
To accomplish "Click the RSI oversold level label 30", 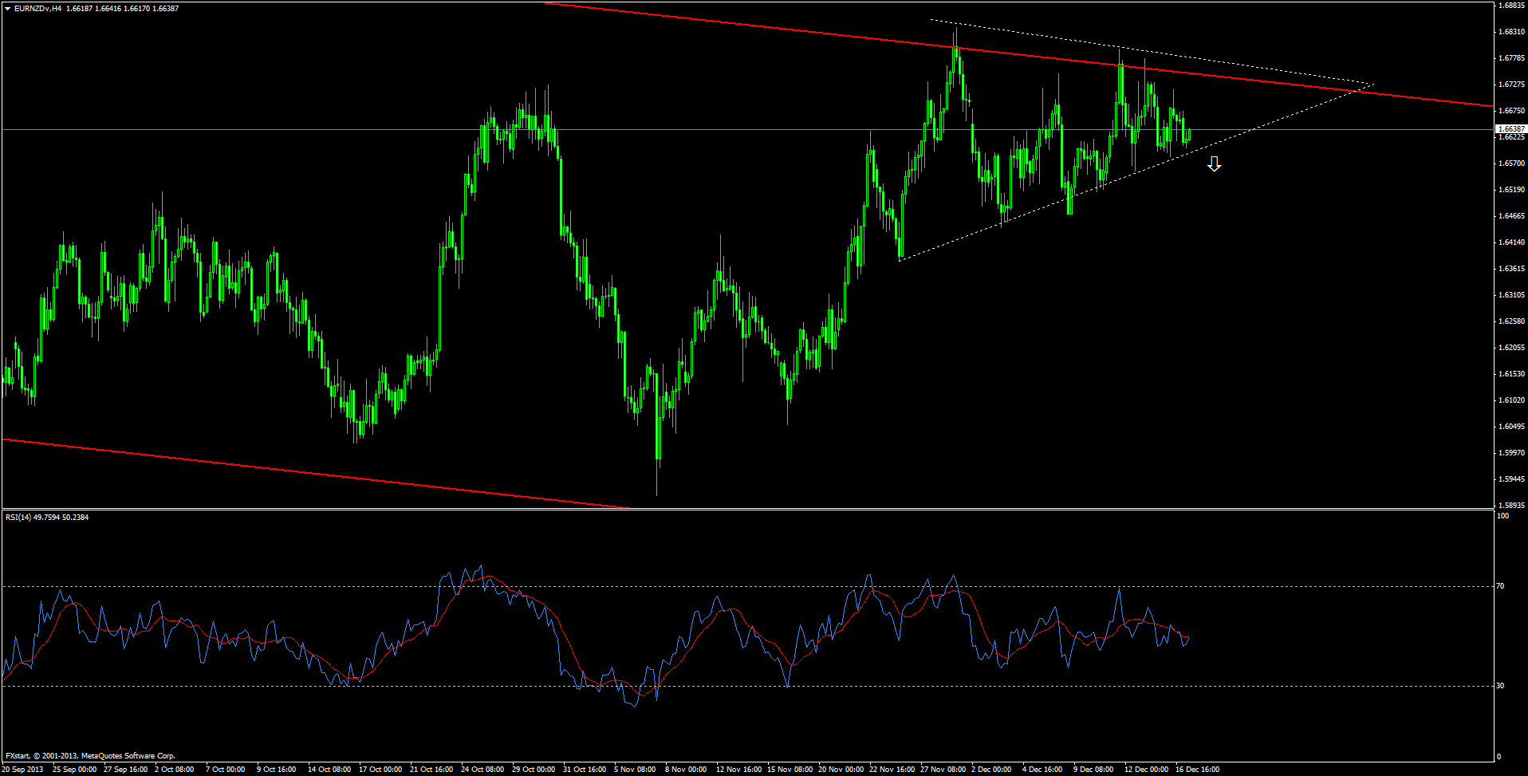I will pos(1501,686).
